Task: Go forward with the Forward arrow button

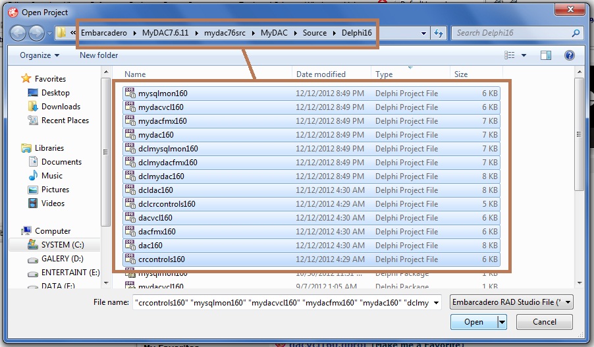Action: 36,34
